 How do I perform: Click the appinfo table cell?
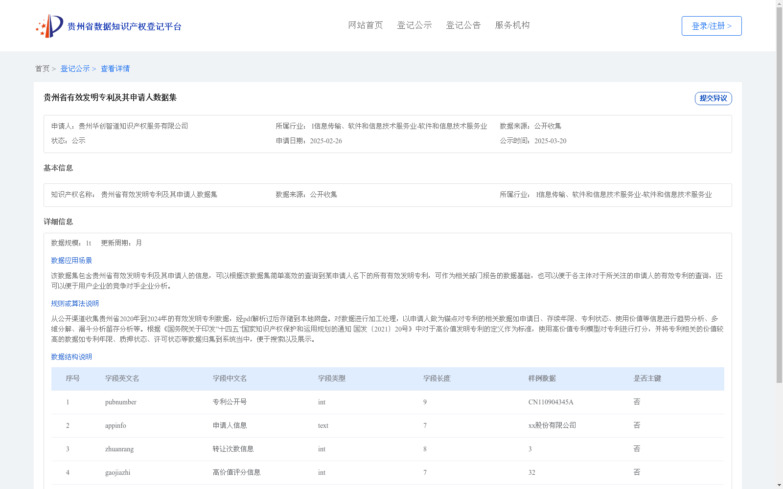pyautogui.click(x=115, y=426)
